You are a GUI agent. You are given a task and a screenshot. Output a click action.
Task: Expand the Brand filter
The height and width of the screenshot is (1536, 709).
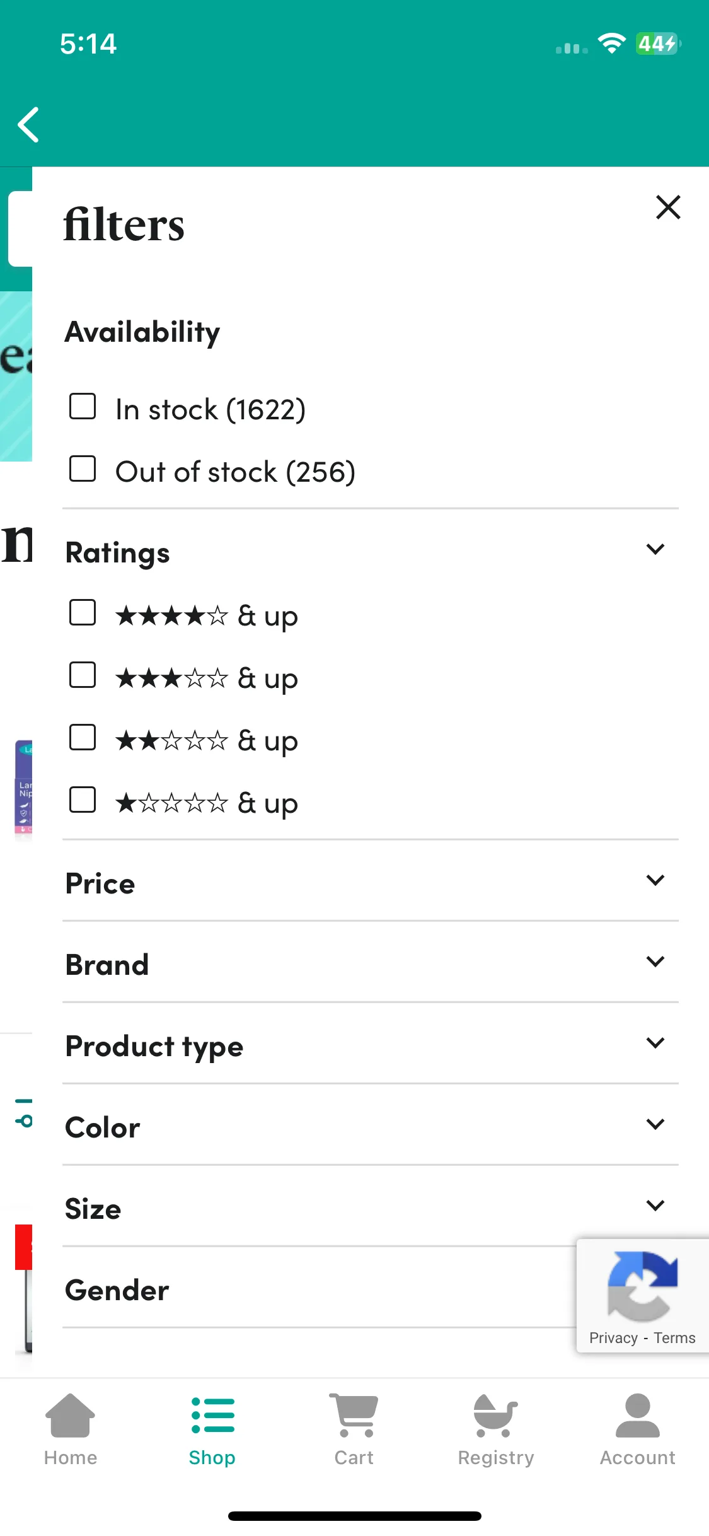click(x=371, y=963)
